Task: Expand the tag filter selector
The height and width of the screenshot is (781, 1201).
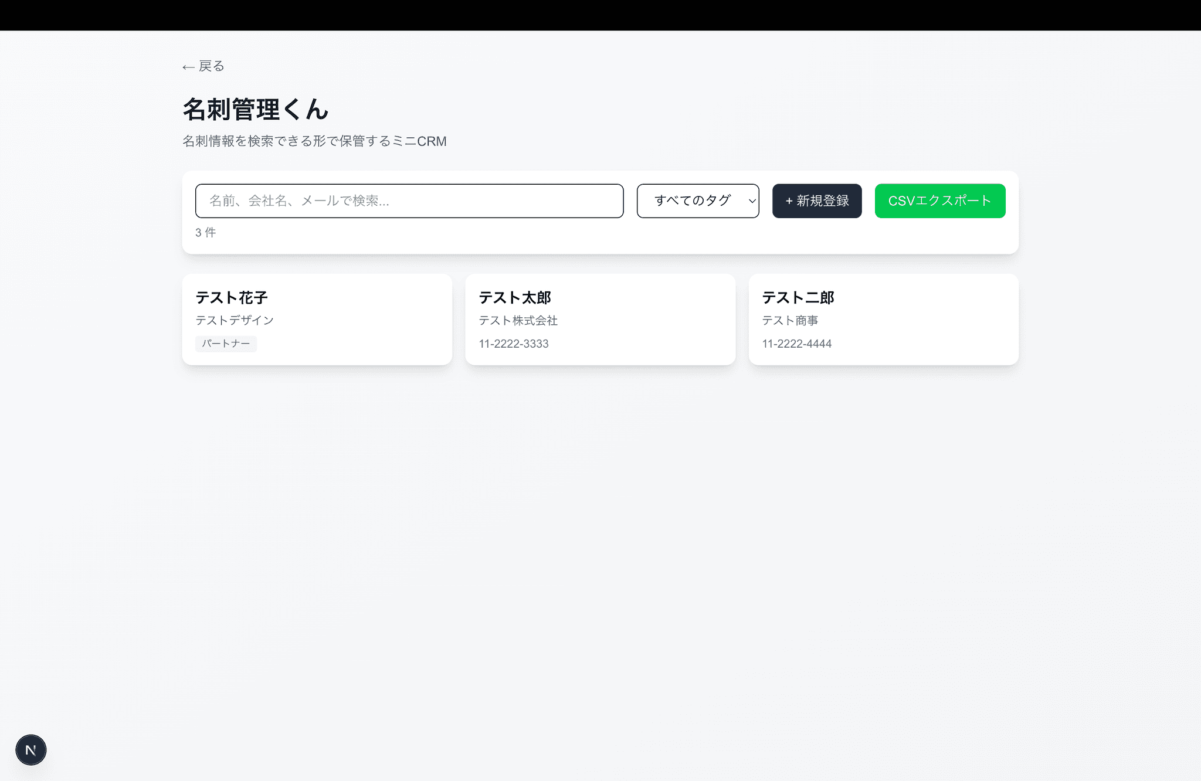Action: (x=698, y=201)
